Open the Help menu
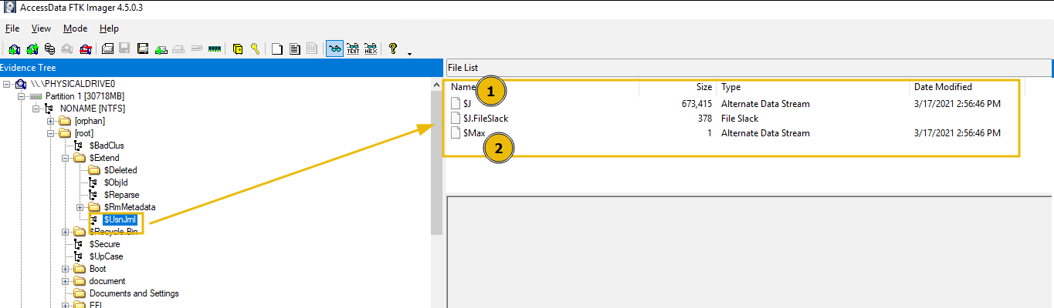The width and height of the screenshot is (1054, 308). pyautogui.click(x=109, y=28)
